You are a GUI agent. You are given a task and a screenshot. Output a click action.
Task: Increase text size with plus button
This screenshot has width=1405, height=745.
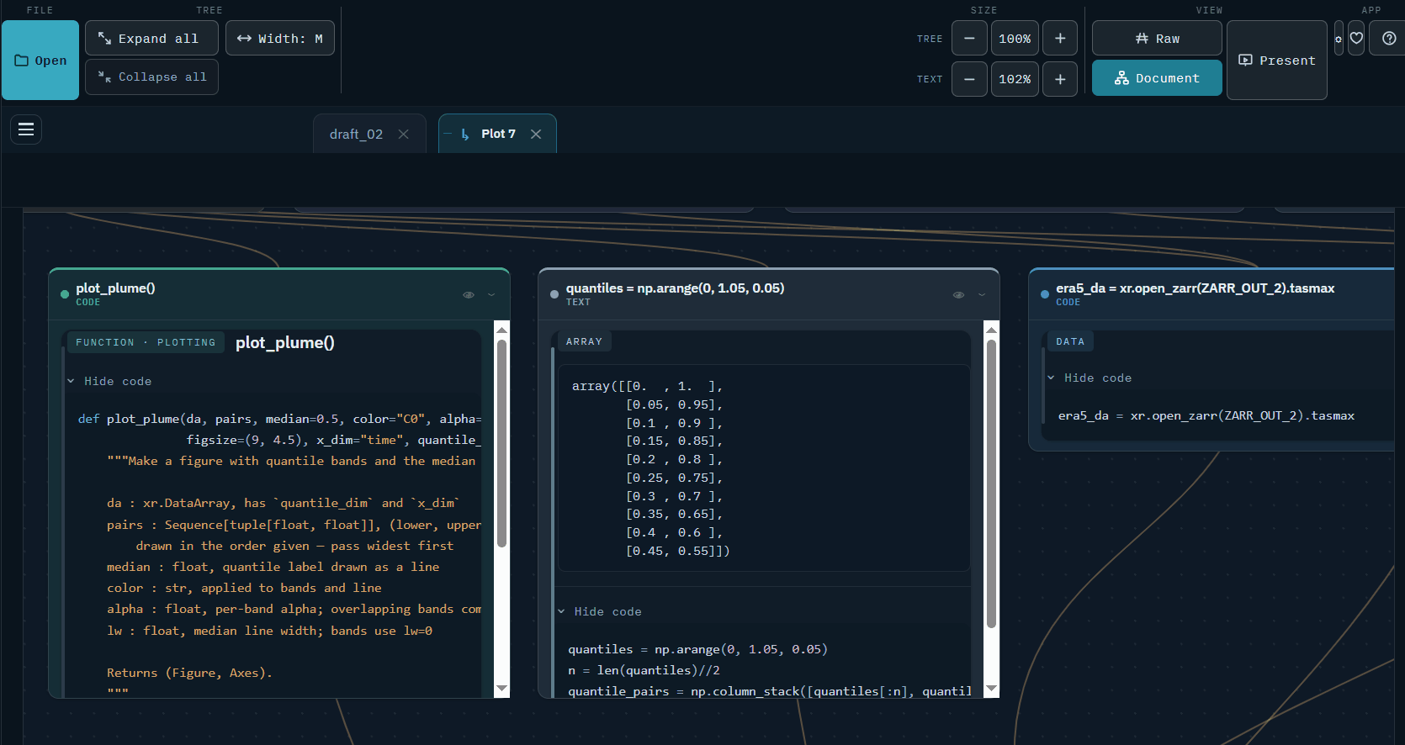click(1060, 79)
